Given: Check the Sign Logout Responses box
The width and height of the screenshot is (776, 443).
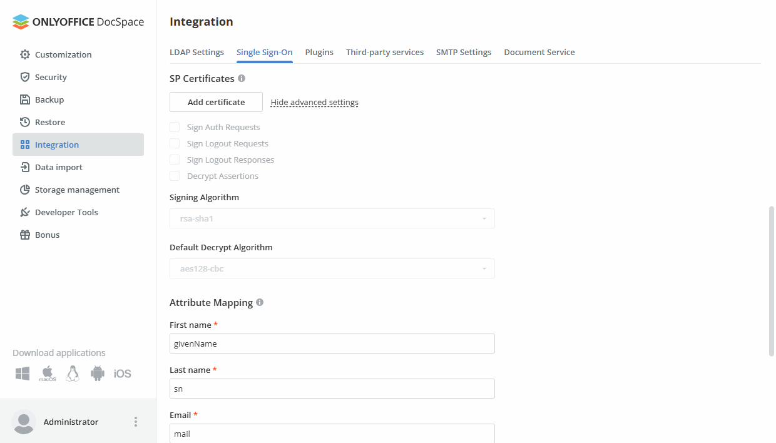Looking at the screenshot, I should (x=175, y=160).
